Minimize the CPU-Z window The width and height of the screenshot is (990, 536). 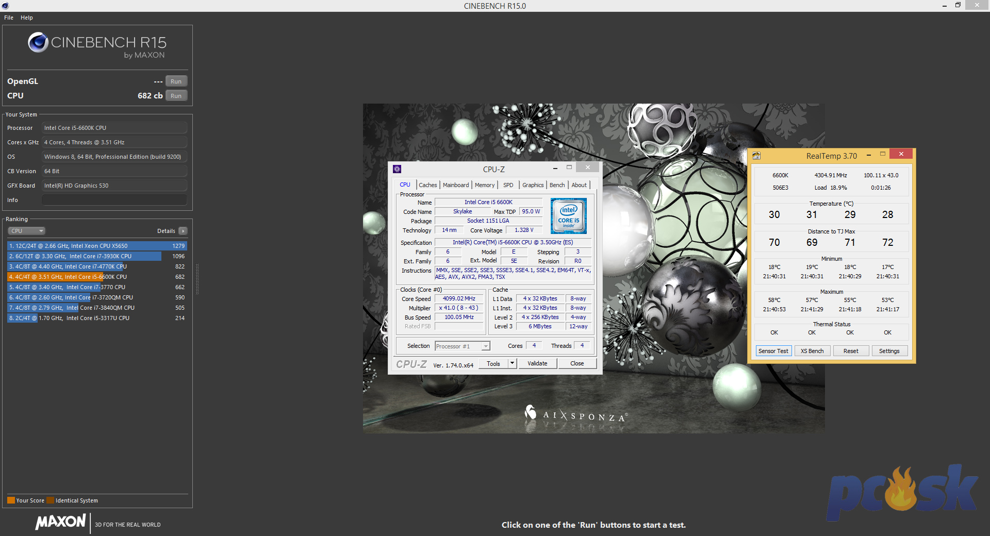tap(555, 168)
